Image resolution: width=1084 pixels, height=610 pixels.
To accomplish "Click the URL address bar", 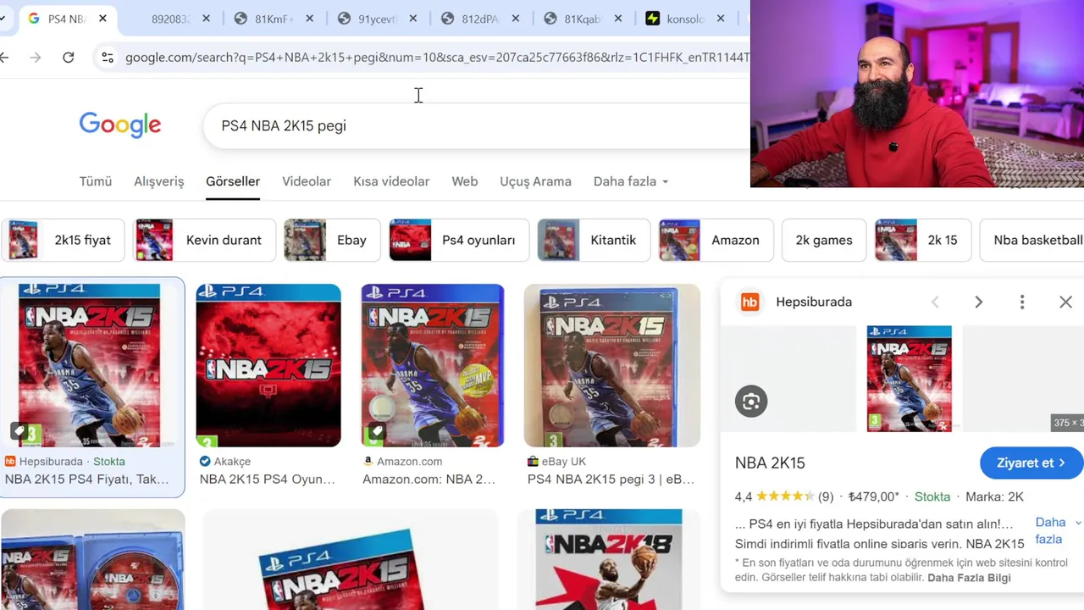I will 436,58.
